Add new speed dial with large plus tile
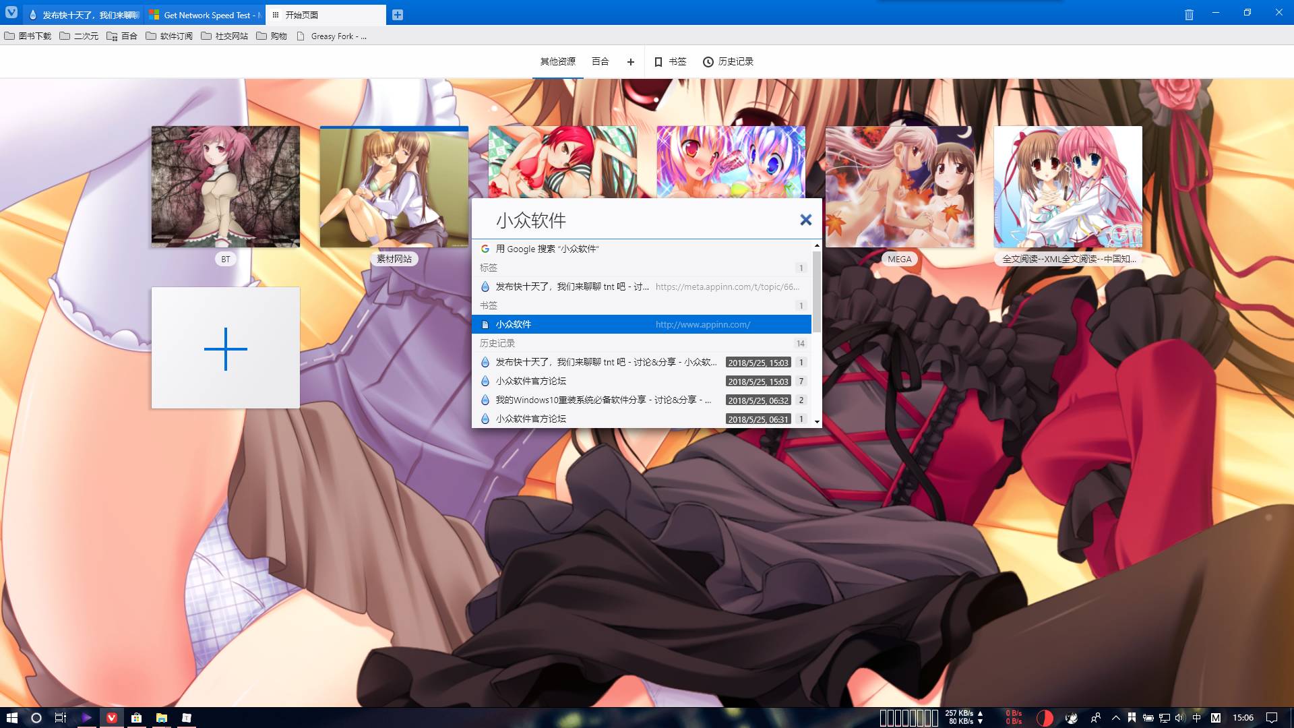Viewport: 1294px width, 728px height. [226, 348]
